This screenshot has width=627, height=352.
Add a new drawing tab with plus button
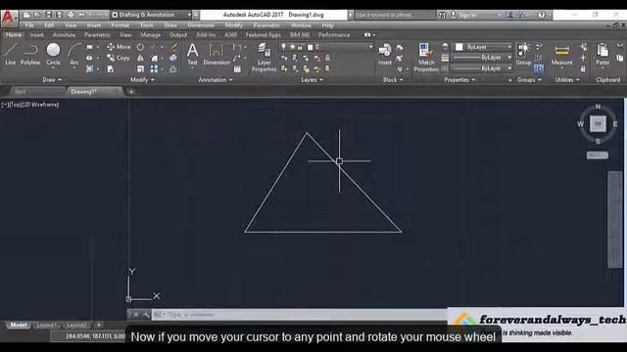tap(131, 91)
